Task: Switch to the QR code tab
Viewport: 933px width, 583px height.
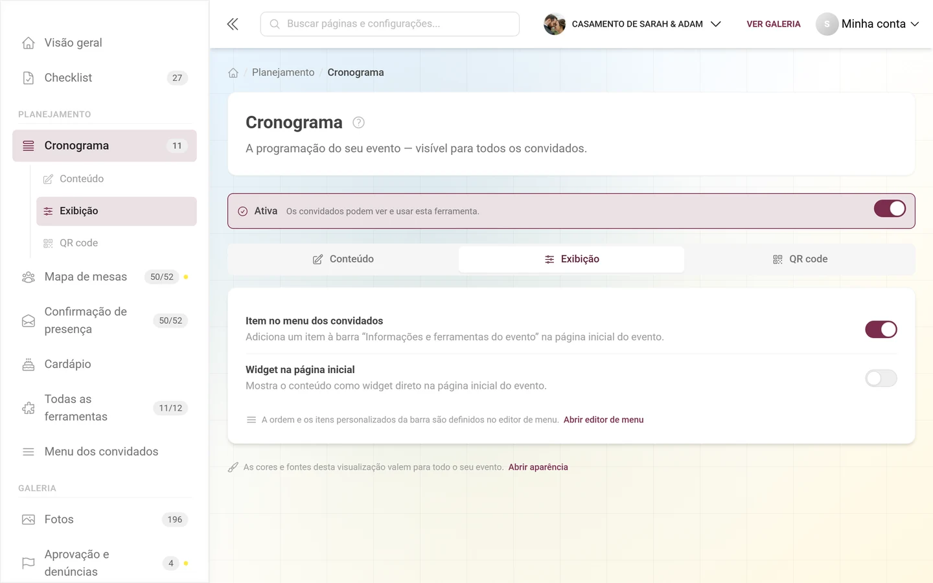Action: [800, 259]
